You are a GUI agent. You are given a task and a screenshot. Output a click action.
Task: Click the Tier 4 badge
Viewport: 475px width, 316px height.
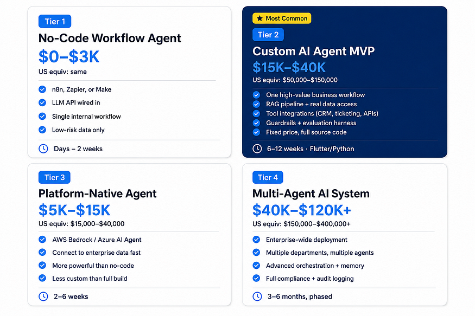268,177
